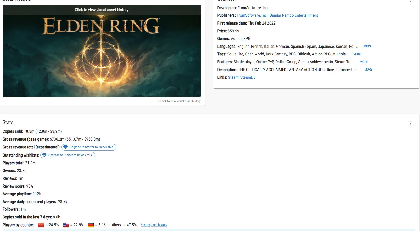The image size is (420, 231).
Task: Click Upgrade to Starter for Gross revenue total
Action: [x=89, y=147]
